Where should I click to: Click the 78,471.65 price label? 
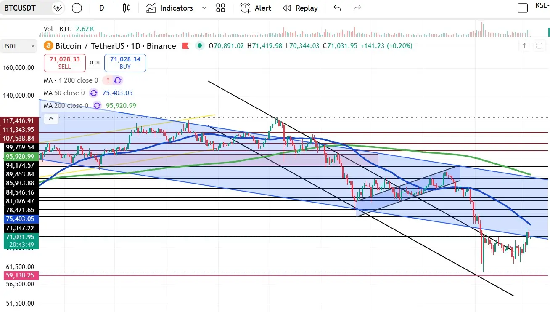click(x=19, y=210)
